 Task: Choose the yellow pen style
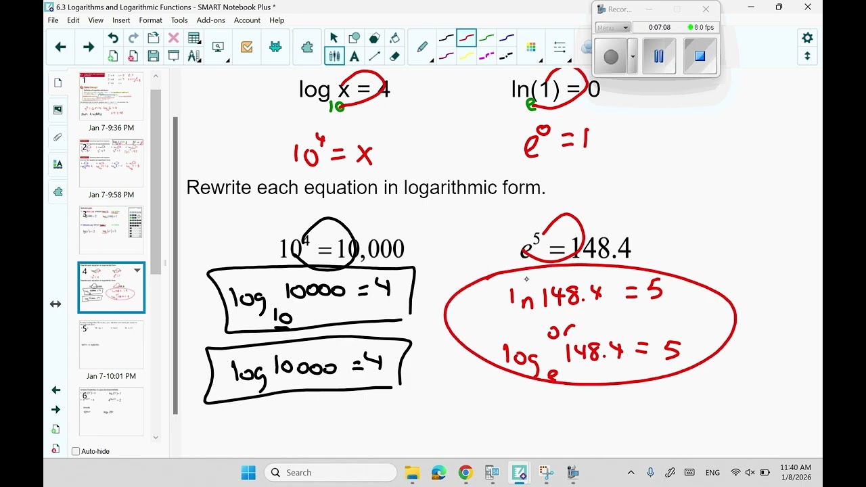point(467,57)
